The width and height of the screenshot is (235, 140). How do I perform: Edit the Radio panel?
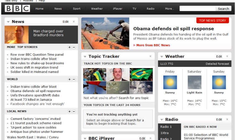click(219, 120)
